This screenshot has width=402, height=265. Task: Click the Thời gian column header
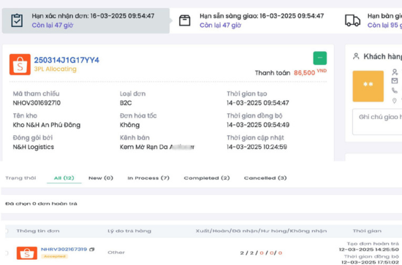point(367,231)
